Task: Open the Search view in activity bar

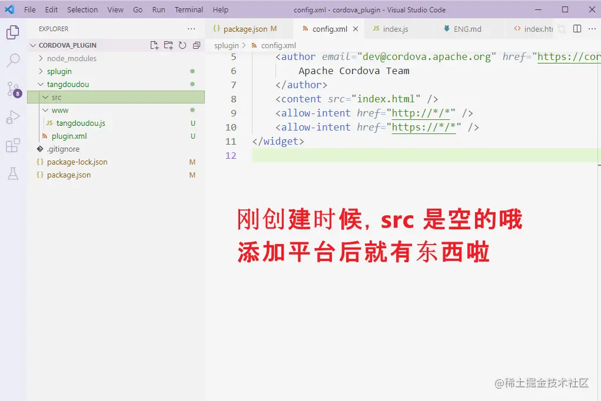Action: (x=12, y=60)
